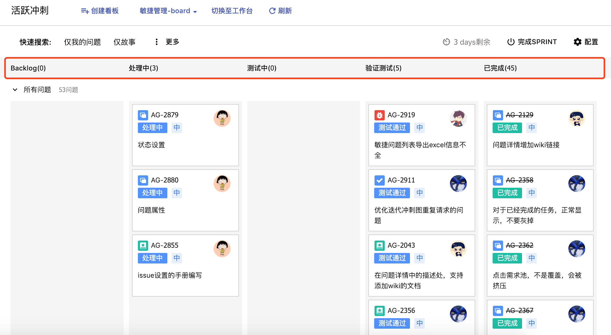Viewport: 611px width, 335px height.
Task: Open issue key AG-2911
Action: point(401,180)
